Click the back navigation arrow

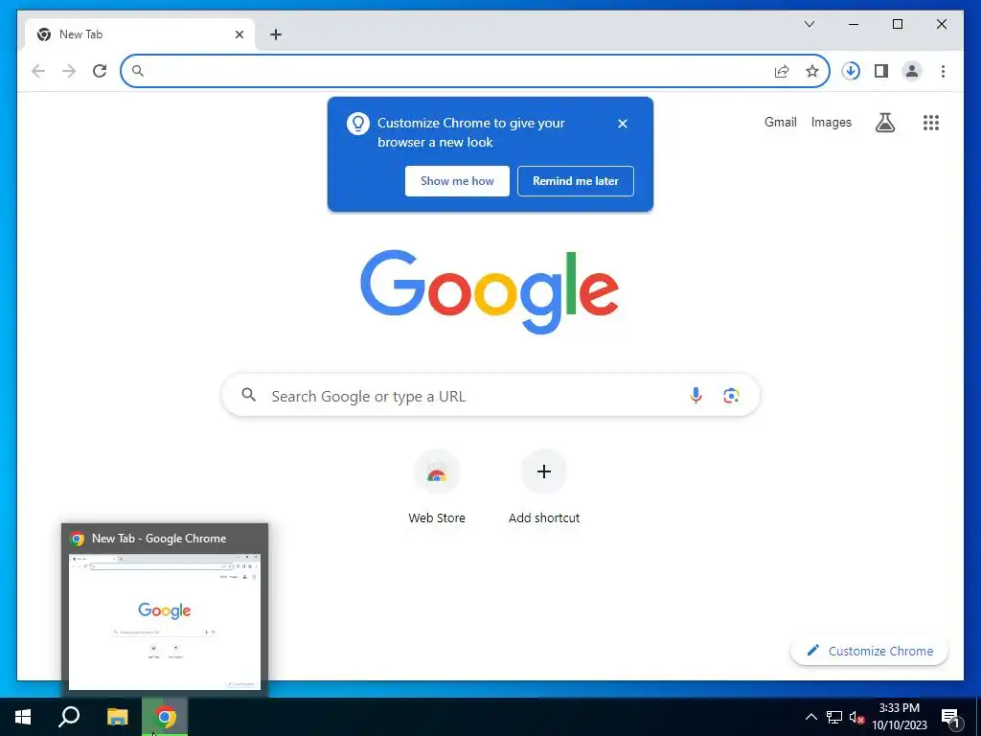pos(38,71)
